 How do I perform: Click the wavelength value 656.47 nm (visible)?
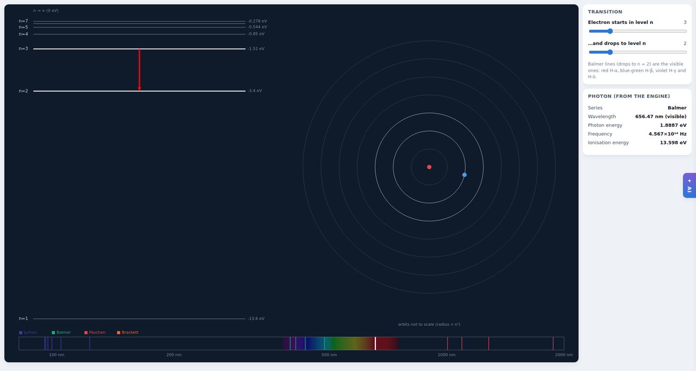point(661,117)
